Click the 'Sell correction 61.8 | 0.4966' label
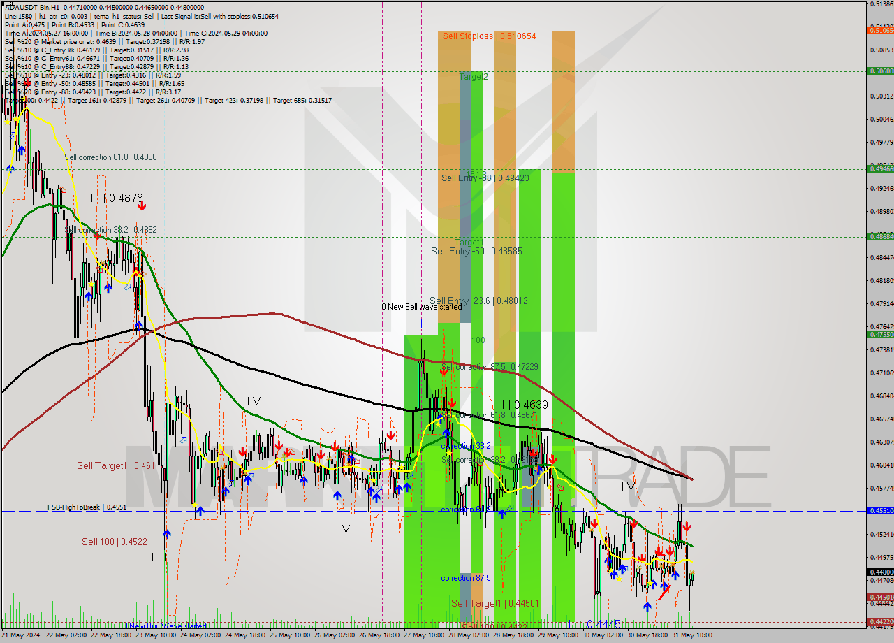The width and height of the screenshot is (894, 643). pos(110,157)
